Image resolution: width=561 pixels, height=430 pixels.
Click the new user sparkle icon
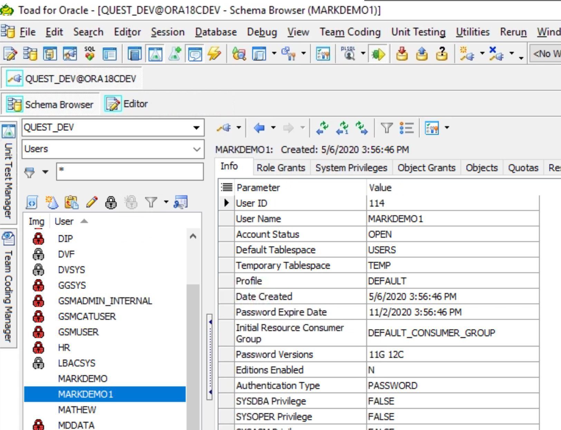pos(51,202)
